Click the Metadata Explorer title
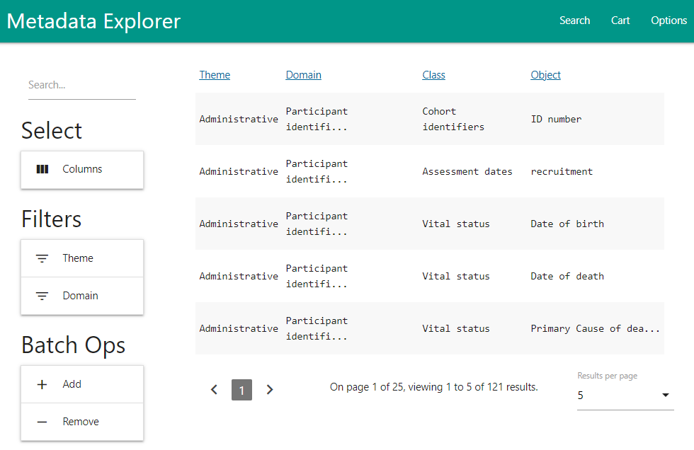 pyautogui.click(x=93, y=21)
